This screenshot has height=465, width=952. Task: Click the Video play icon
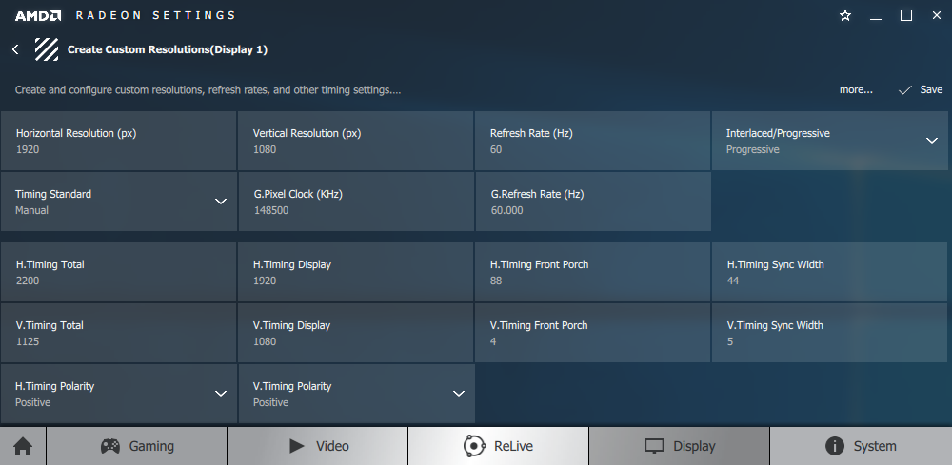pyautogui.click(x=297, y=446)
